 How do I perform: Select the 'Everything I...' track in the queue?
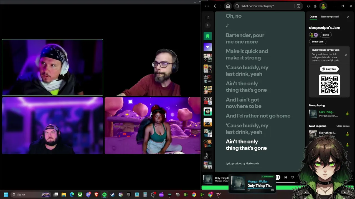coord(329,134)
